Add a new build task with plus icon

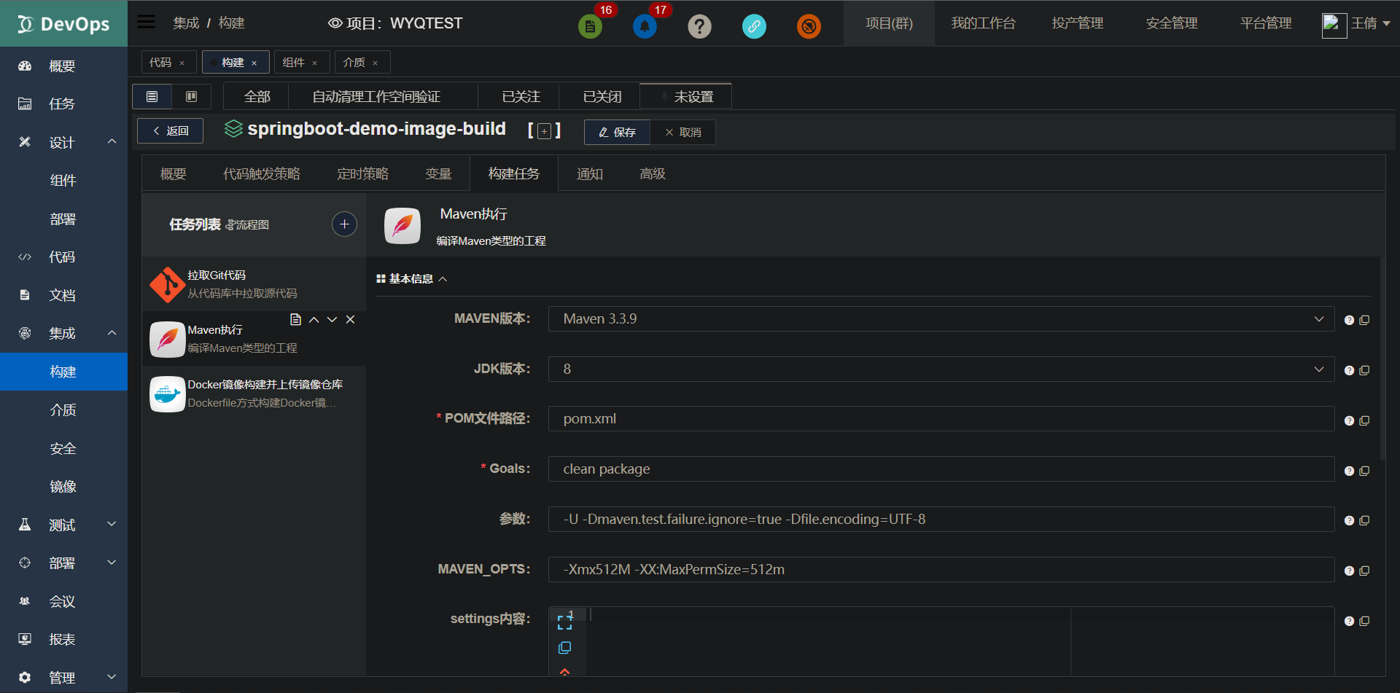[x=344, y=224]
